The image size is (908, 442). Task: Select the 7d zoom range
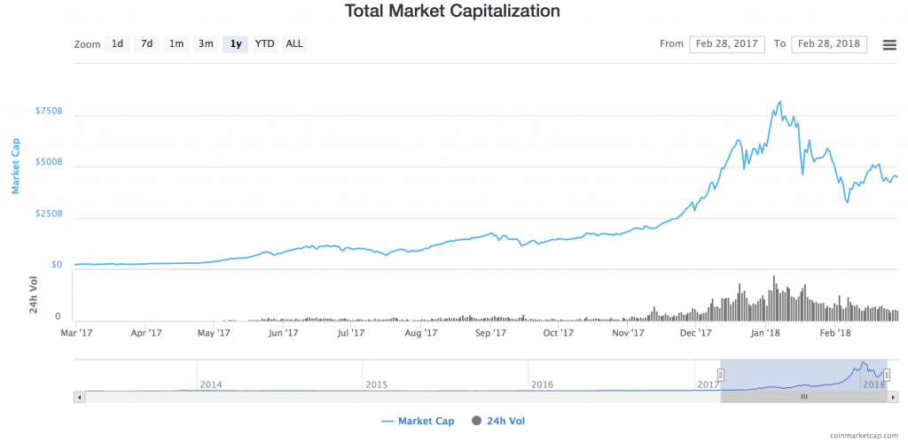click(x=146, y=44)
